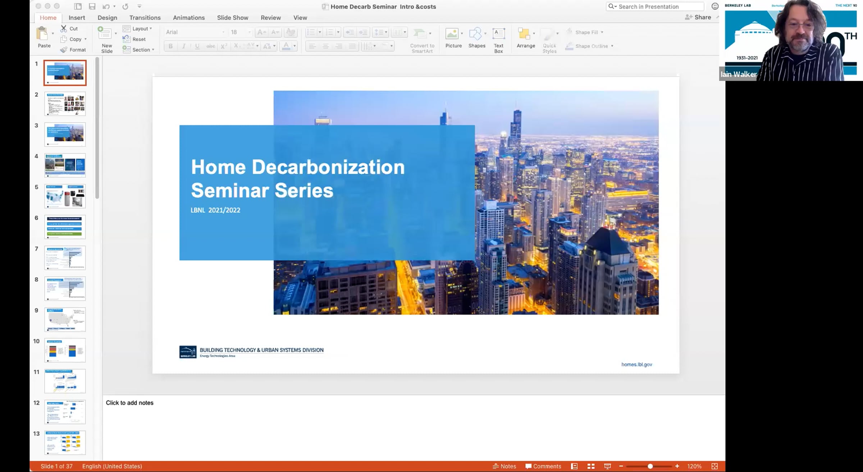Screen dimensions: 863x472
Task: Toggle Underline formatting
Action: pos(197,46)
